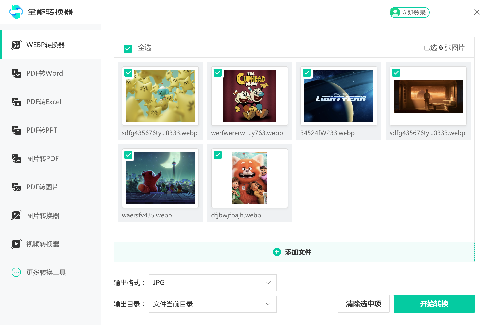Uncheck the dfjbwjfbajh.webp checkbox
487x325 pixels.
[217, 155]
